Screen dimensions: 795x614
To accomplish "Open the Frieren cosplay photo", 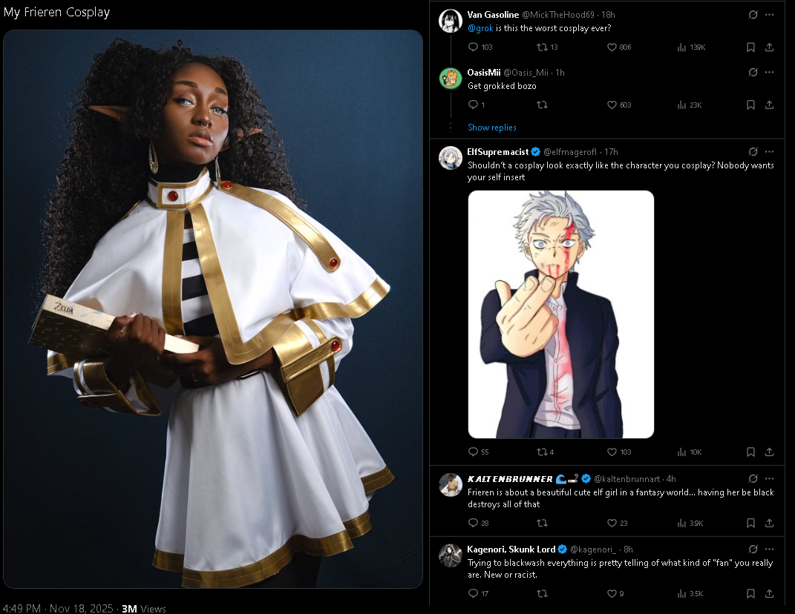I will [x=213, y=309].
